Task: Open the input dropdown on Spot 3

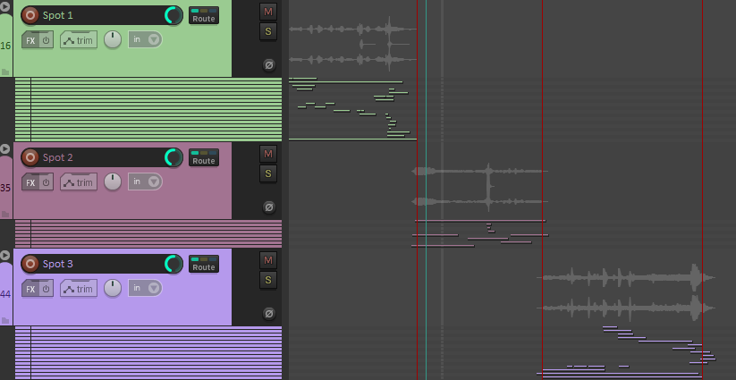Action: tap(145, 289)
